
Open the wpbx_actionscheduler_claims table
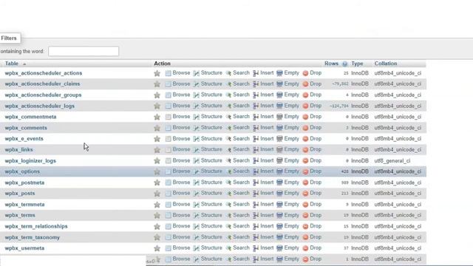pos(42,83)
